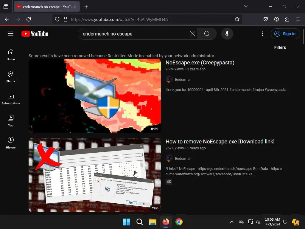The height and width of the screenshot is (229, 305).
Task: Open How to remove NoEscape.exe title
Action: (220, 142)
